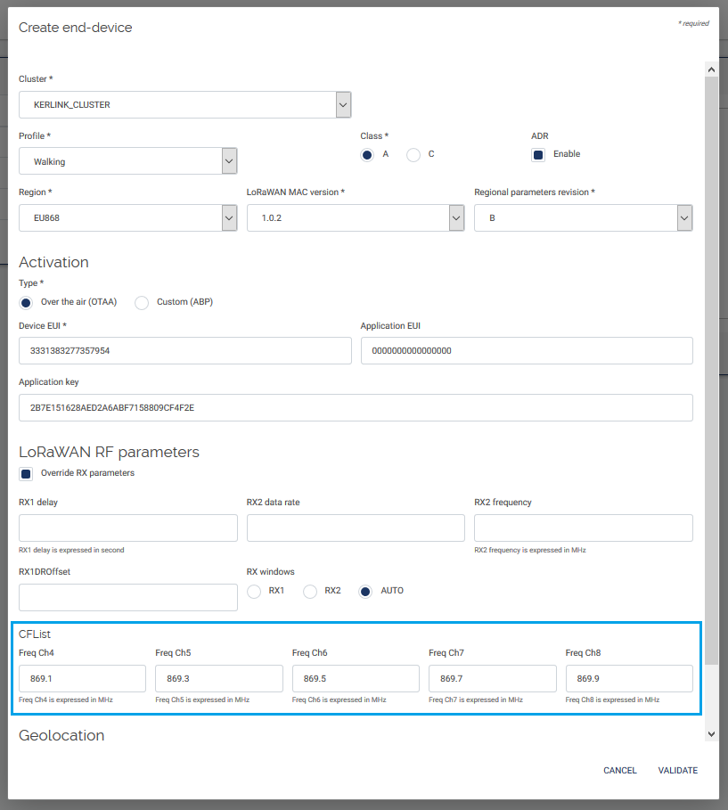
Task: Choose Custom (ABP) activation type
Action: pyautogui.click(x=142, y=303)
